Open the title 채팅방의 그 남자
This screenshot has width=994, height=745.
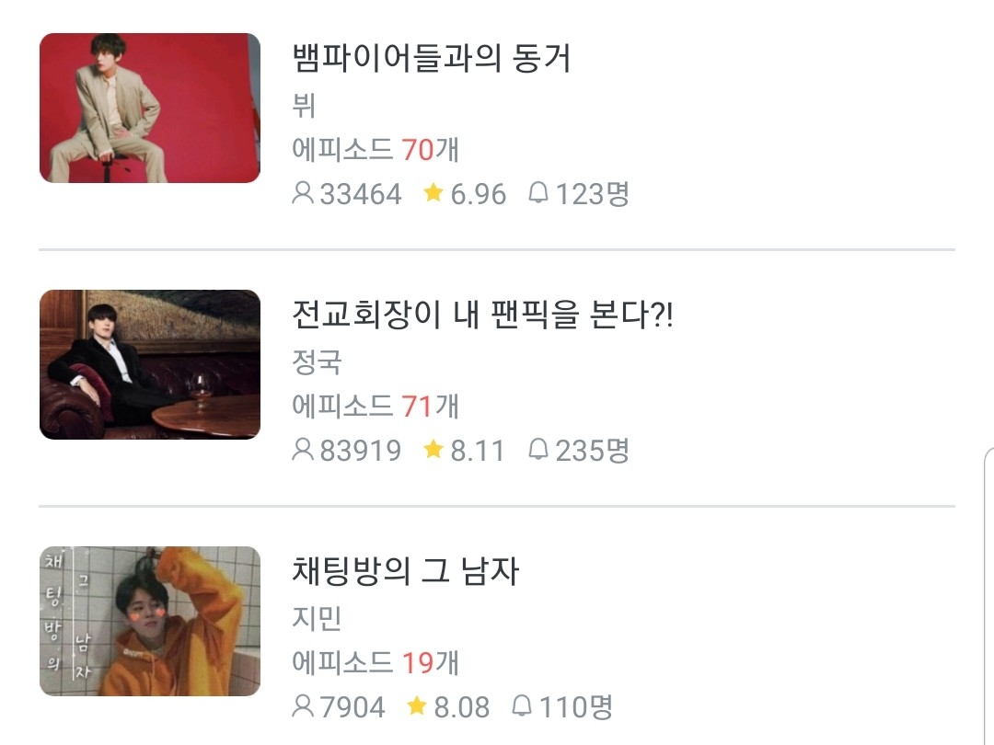click(x=406, y=571)
